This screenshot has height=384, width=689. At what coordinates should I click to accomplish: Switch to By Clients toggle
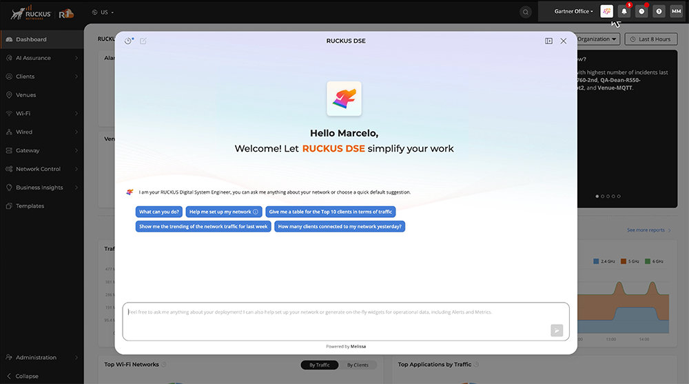coord(358,365)
